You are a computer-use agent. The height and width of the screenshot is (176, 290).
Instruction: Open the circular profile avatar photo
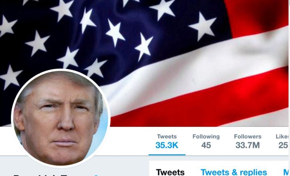tap(61, 118)
